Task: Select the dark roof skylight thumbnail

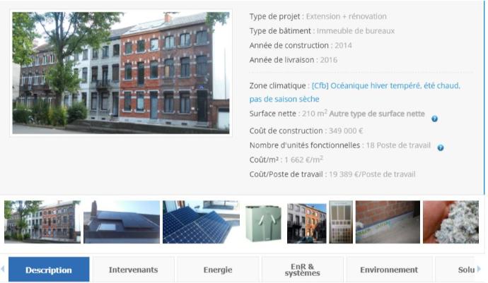Action: pyautogui.click(x=122, y=222)
